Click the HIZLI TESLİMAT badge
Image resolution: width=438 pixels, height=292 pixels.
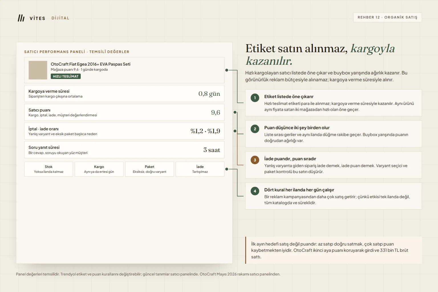(x=66, y=76)
